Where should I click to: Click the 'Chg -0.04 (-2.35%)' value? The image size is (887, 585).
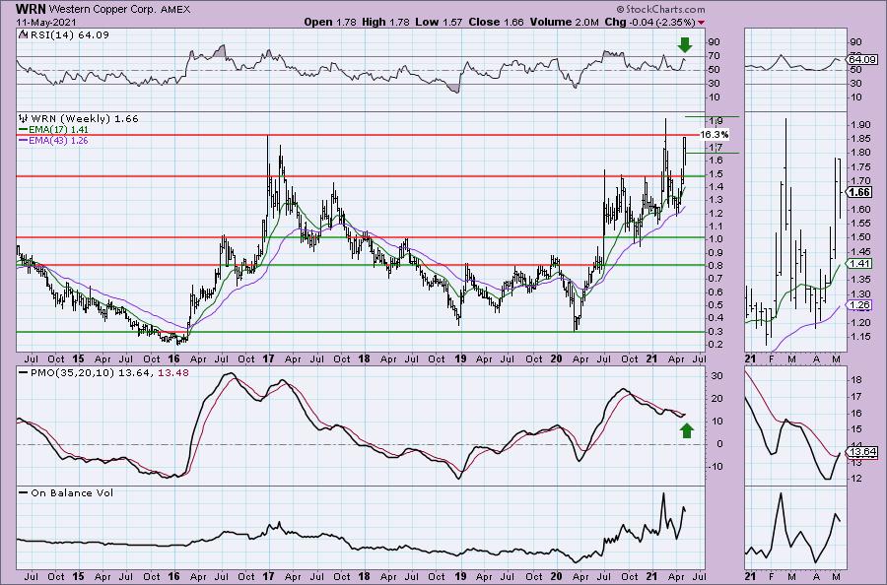click(649, 22)
